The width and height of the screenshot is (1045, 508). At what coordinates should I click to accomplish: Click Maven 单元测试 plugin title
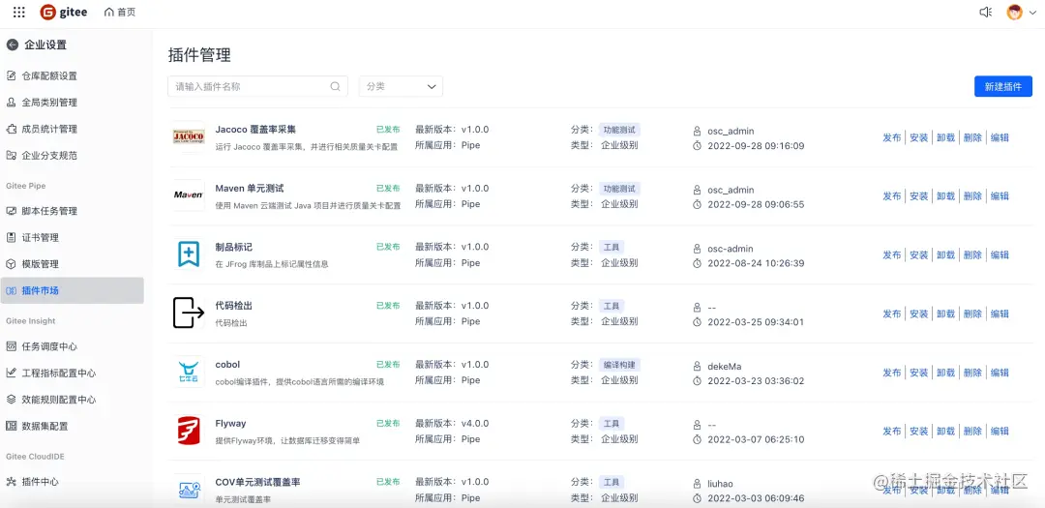pyautogui.click(x=250, y=188)
